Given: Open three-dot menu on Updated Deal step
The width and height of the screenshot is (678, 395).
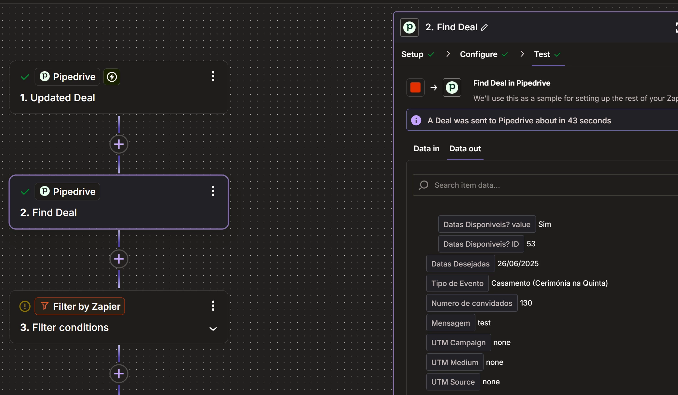Looking at the screenshot, I should [213, 76].
